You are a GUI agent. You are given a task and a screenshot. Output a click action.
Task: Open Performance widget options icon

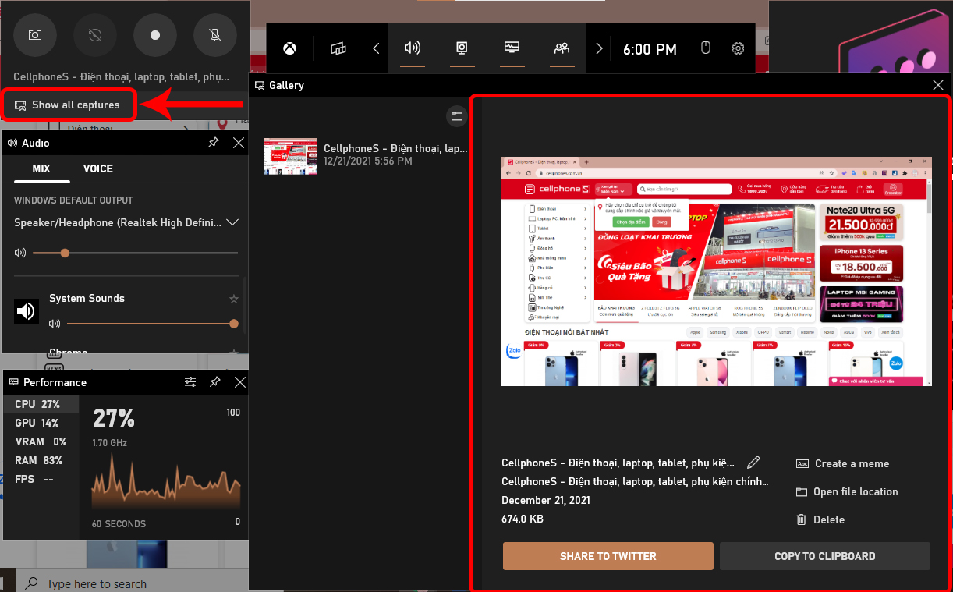[x=190, y=382]
